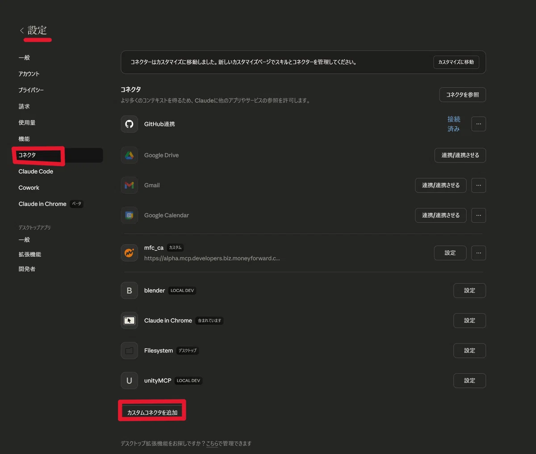Image resolution: width=536 pixels, height=454 pixels.
Task: Click the 接続済み status on GitHub
Action: point(454,124)
